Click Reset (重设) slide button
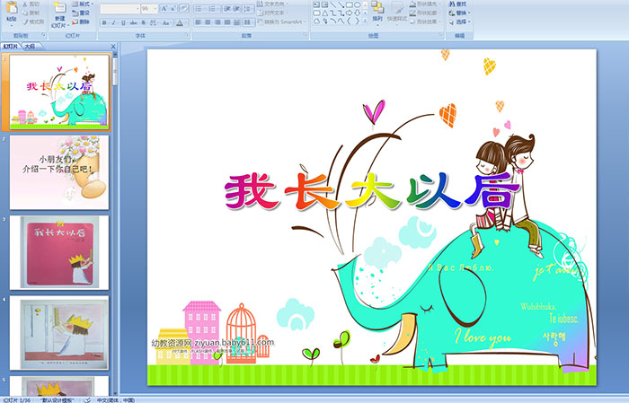Screen dimensions: 629x403 click(x=81, y=13)
